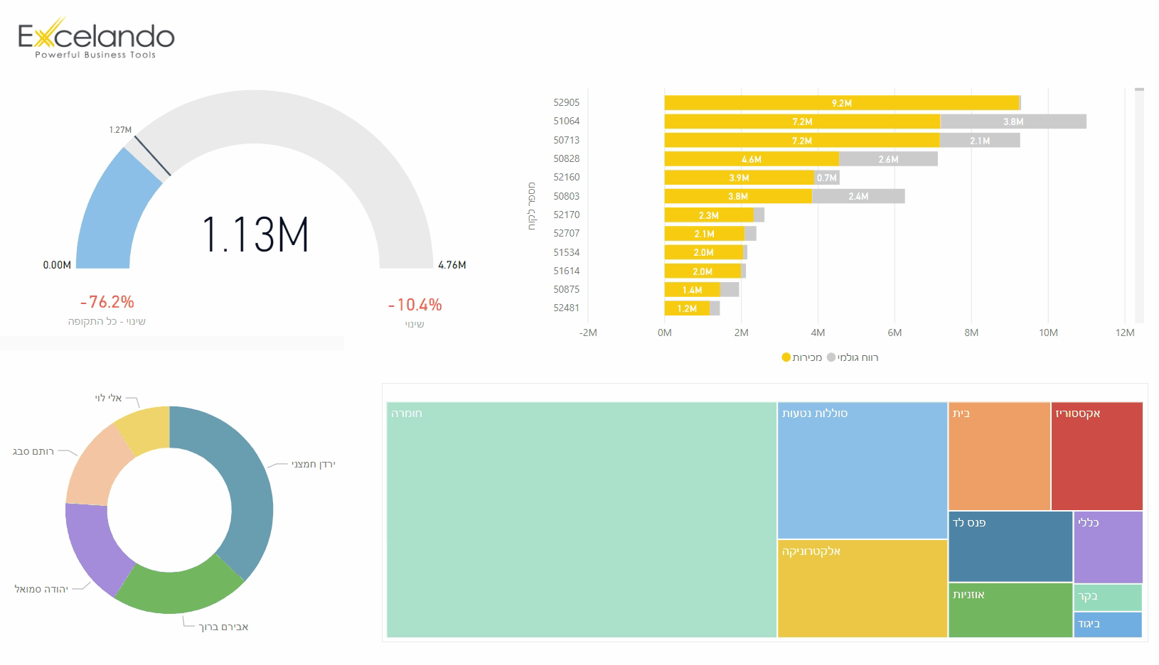Click the 9.2M sales bar for customer 52905
This screenshot has width=1159, height=665.
click(842, 103)
